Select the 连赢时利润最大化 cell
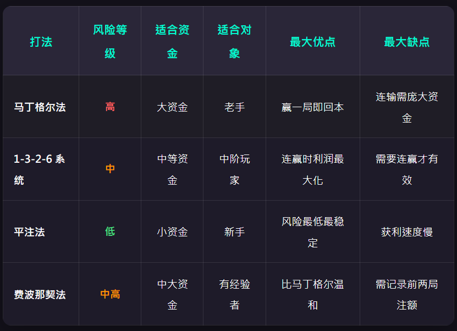This screenshot has height=331, width=457. pos(312,169)
